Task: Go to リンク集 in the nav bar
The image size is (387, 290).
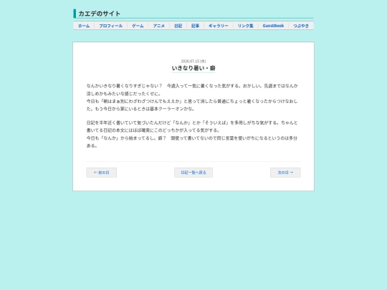Action: [x=246, y=26]
